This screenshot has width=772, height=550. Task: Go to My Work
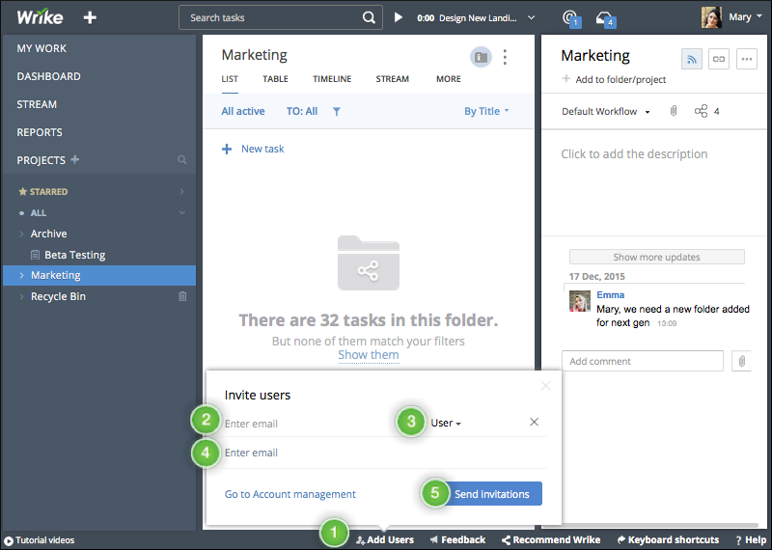coord(41,48)
